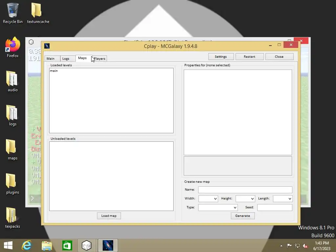Open the map Type dropdown
Screen dimensions: 336x252
point(218,207)
